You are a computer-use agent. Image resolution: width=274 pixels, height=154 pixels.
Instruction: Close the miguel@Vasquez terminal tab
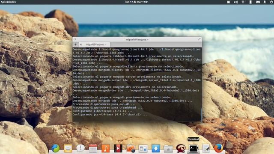click(x=81, y=44)
